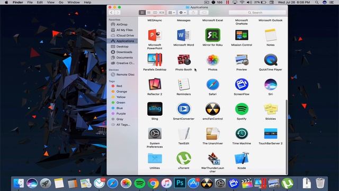Select Spotify in the Applications window

(242, 109)
